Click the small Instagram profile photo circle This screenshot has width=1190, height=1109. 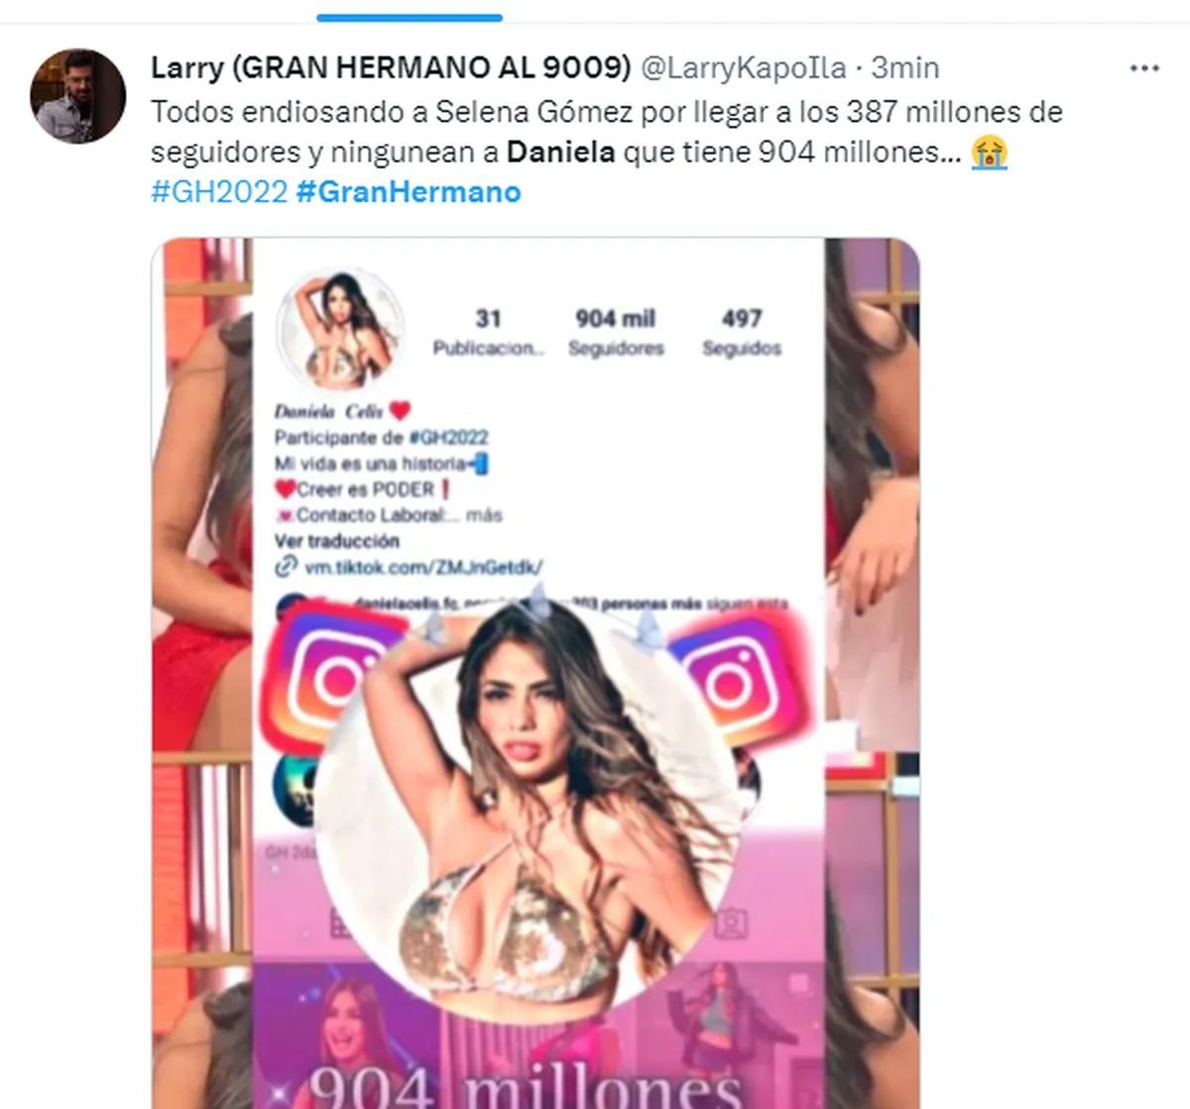[x=340, y=331]
